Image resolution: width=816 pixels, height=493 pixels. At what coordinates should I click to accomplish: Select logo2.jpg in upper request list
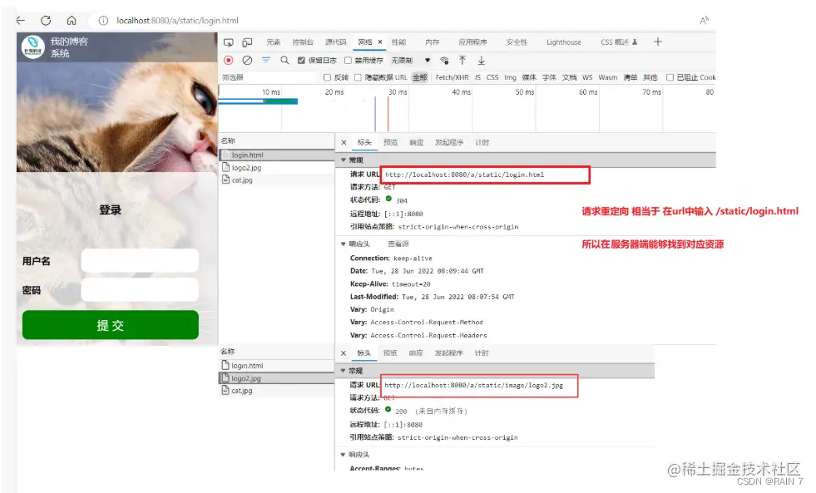tap(247, 168)
